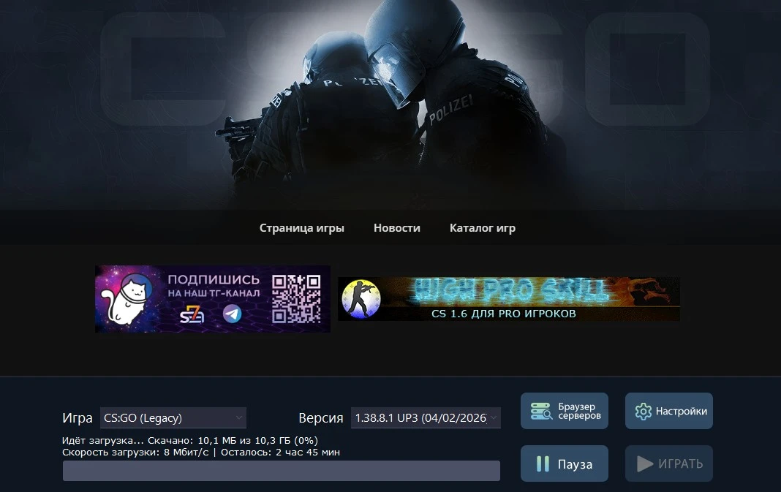Click the server browser search icon
The image size is (781, 492).
541,412
